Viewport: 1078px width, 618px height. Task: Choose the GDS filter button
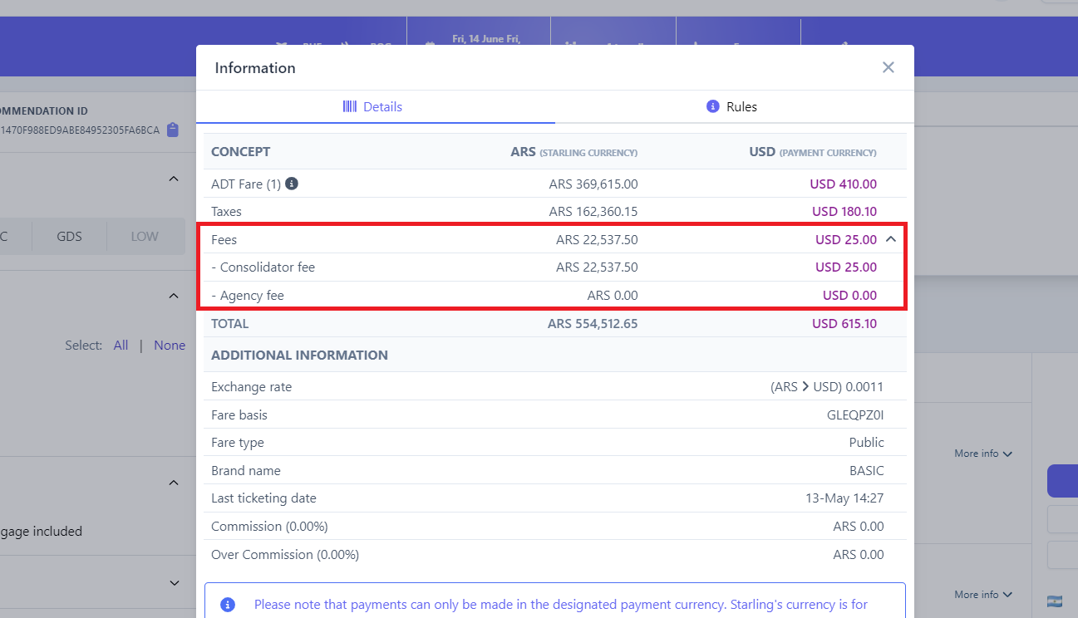click(69, 237)
